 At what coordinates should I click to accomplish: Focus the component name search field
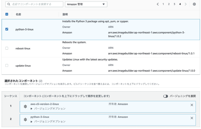tap(34, 4)
